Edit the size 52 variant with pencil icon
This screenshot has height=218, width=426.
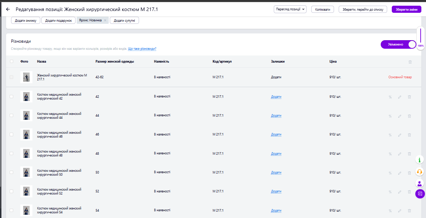point(400,192)
